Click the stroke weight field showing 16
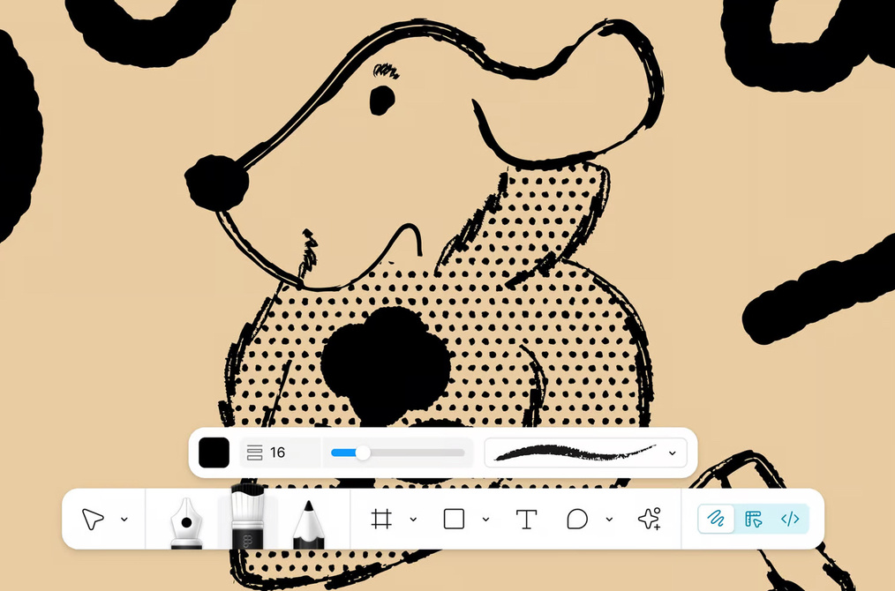The image size is (895, 591). coord(281,453)
